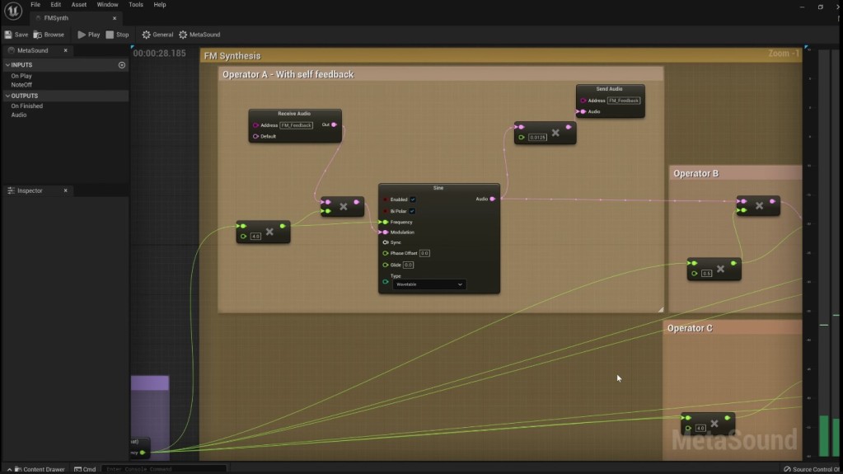This screenshot has height=474, width=843.
Task: Open the Content Drawer
Action: [39, 469]
